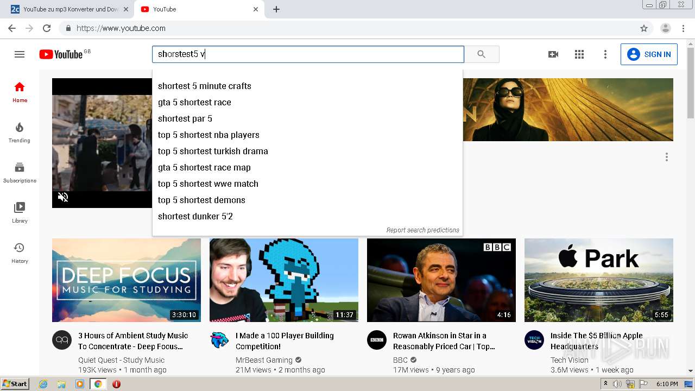Image resolution: width=695 pixels, height=391 pixels.
Task: Click the taskbar clock 6:10 PM
Action: (x=667, y=384)
